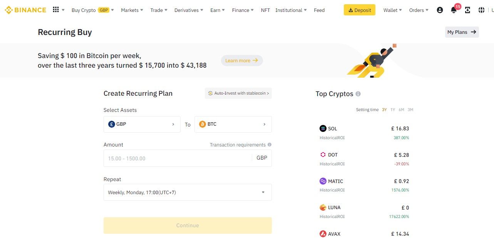494x238 pixels.
Task: Click the DOT coin icon
Action: 323,155
